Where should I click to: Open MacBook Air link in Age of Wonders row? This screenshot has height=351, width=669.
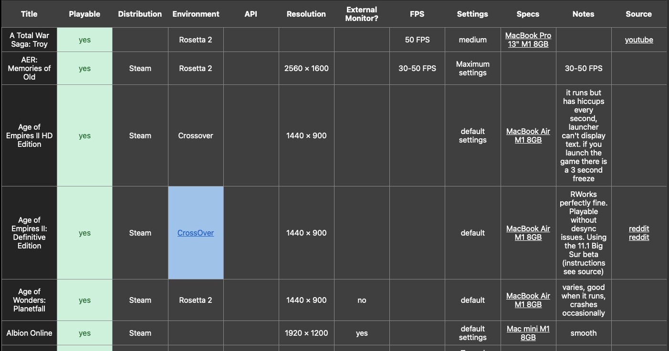528,300
